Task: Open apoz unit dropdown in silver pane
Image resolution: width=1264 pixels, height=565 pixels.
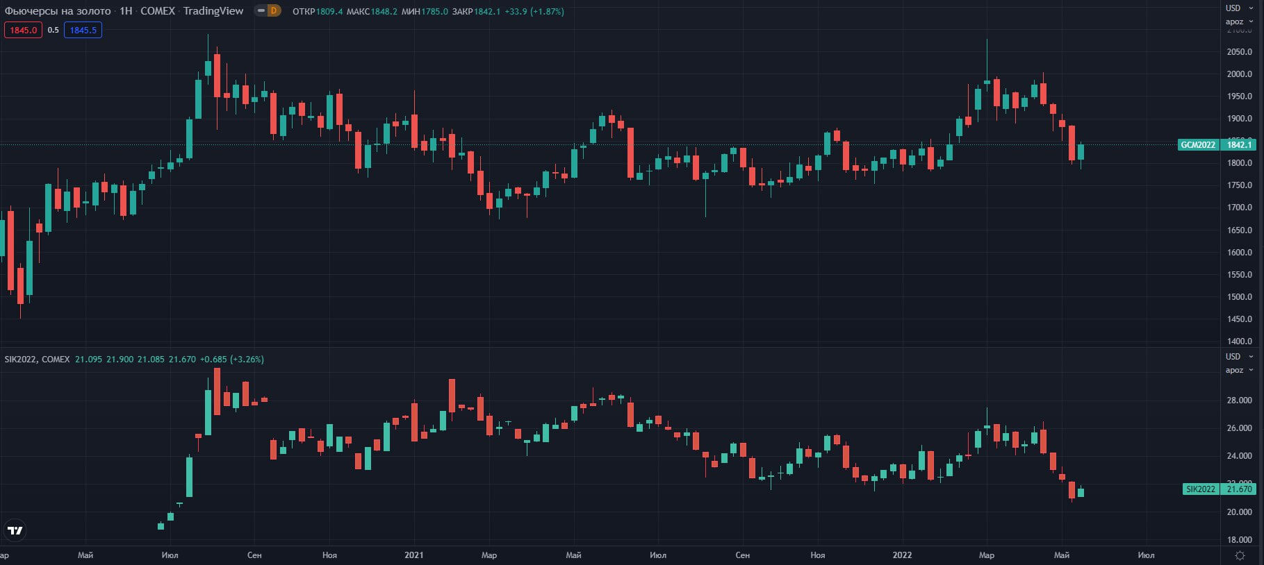Action: [1239, 370]
